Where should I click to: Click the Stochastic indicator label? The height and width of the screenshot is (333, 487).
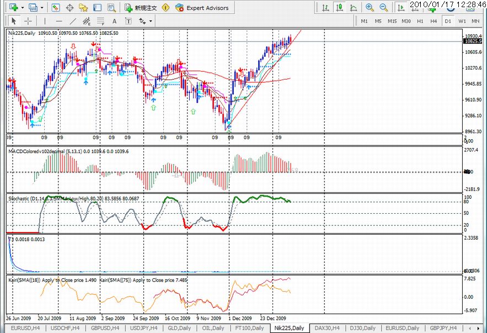click(x=73, y=198)
